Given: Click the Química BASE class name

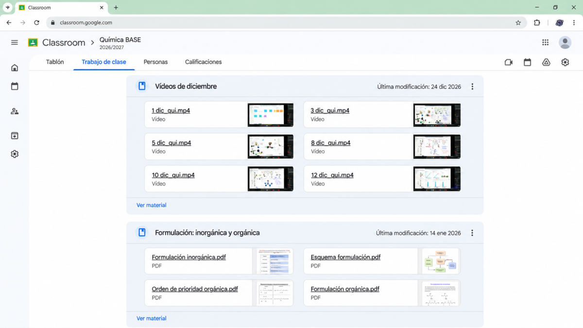Looking at the screenshot, I should (x=120, y=40).
